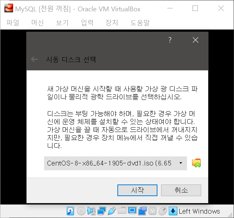Open the audio status icon
Viewport: 234px width, 218px height.
coord(91,211)
